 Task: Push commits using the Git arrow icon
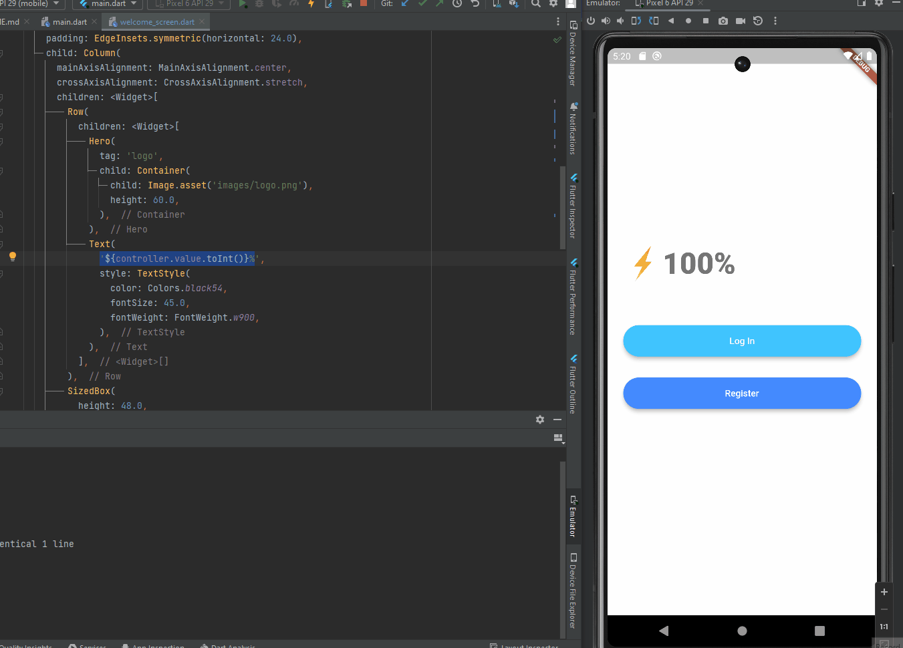click(x=440, y=5)
